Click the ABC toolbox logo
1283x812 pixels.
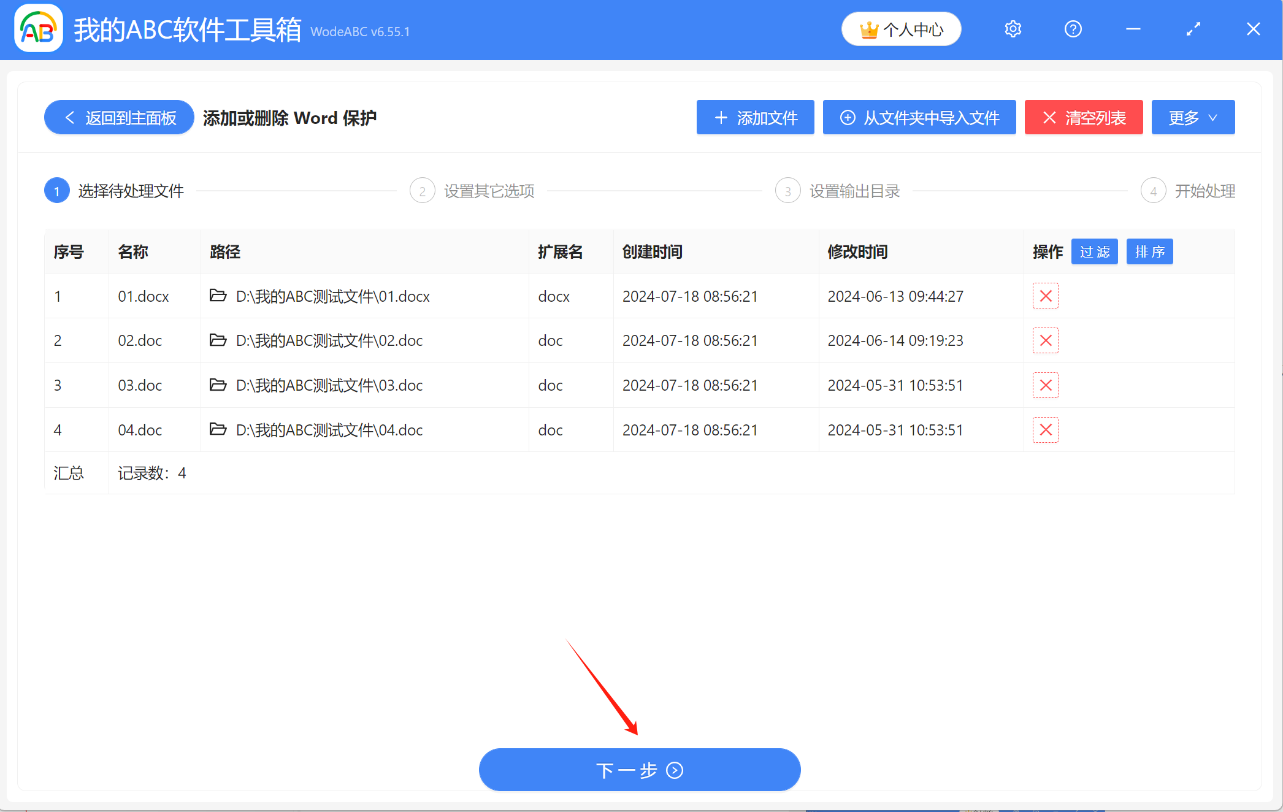click(x=38, y=28)
